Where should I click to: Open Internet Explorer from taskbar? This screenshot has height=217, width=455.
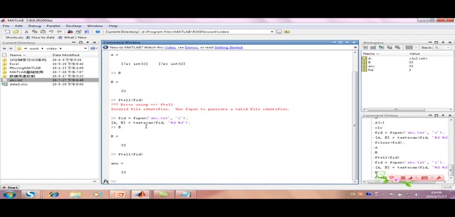pyautogui.click(x=54, y=194)
